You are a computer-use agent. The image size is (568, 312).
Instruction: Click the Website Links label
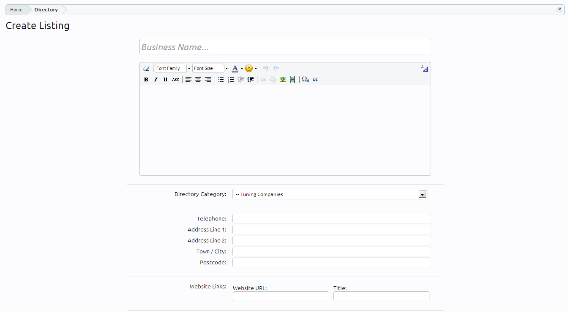point(208,286)
